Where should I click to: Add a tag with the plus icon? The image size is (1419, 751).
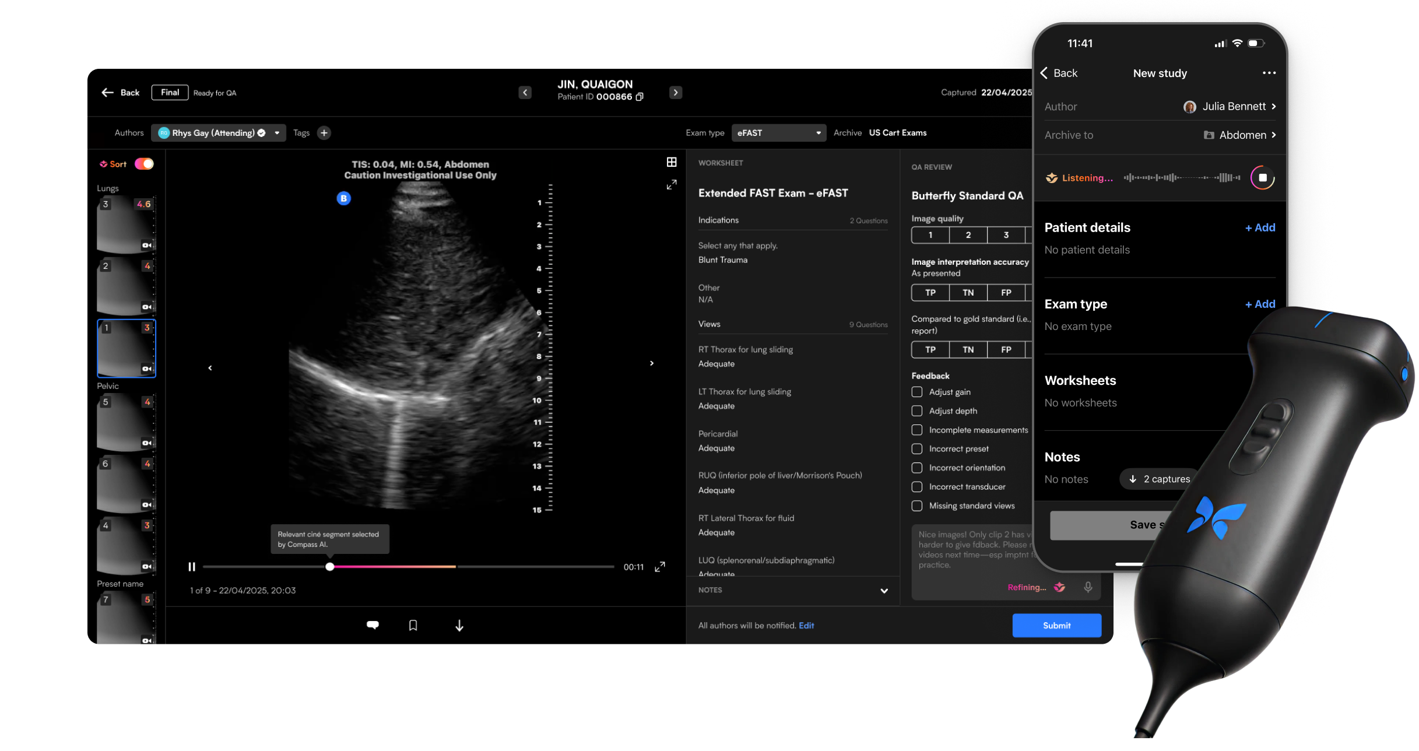tap(324, 133)
